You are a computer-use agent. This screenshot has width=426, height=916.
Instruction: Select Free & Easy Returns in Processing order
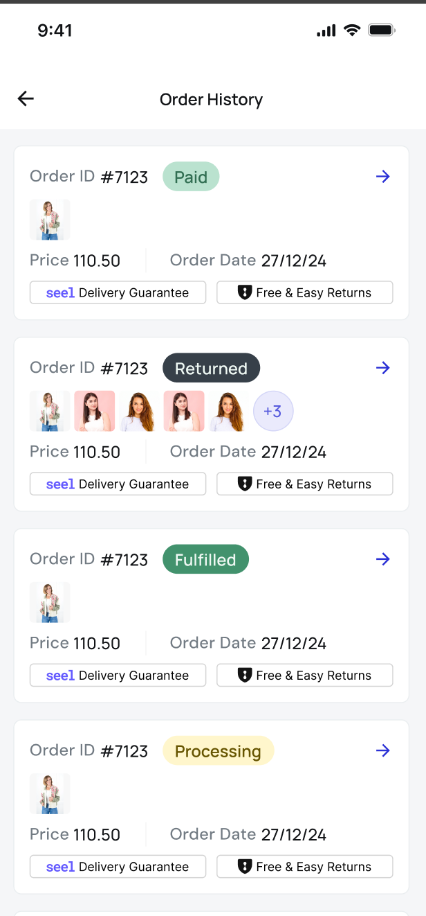305,866
